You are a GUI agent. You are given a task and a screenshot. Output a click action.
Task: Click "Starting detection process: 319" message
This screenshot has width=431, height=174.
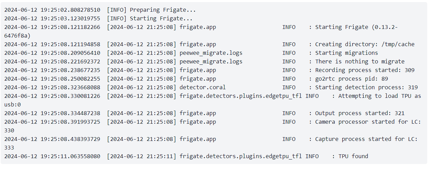(366, 88)
